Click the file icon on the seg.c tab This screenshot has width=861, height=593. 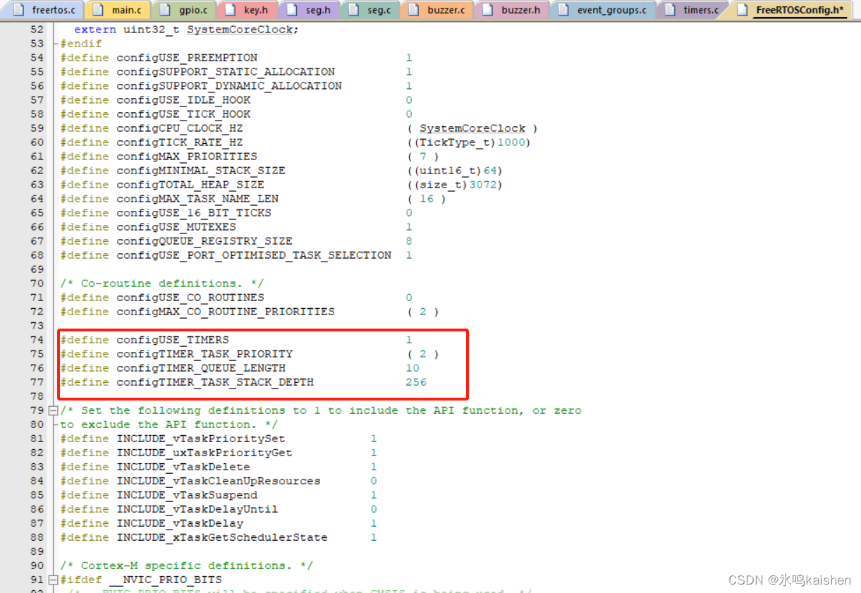coord(353,10)
